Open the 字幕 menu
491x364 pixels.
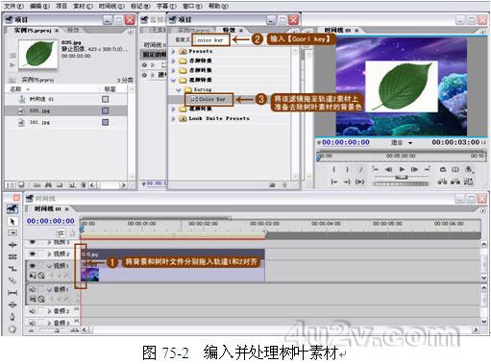166,6
